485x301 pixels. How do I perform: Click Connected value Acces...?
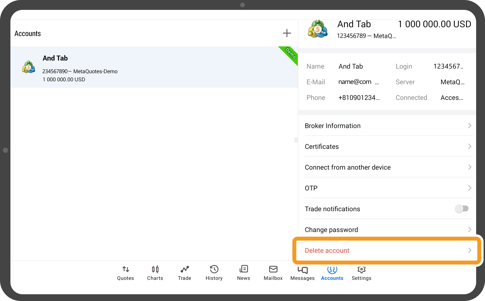point(452,98)
